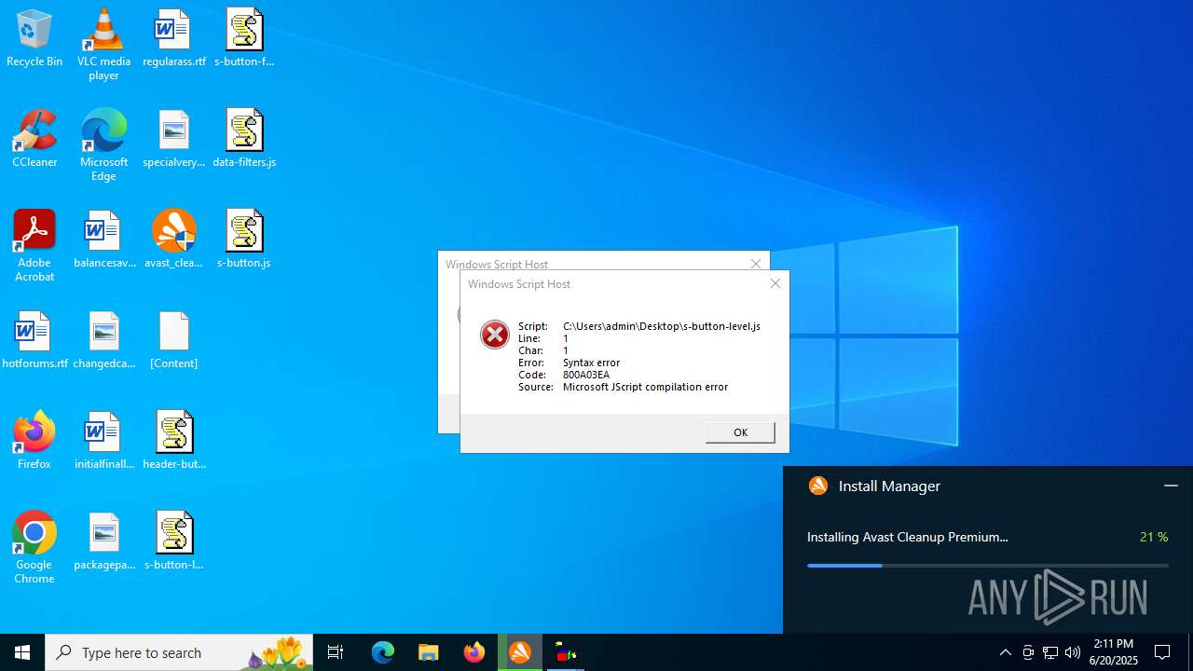Click the red error icon in dialog

pyautogui.click(x=494, y=335)
